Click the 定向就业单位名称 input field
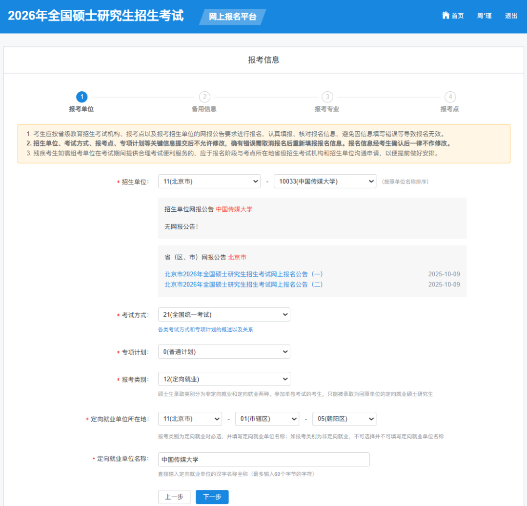This screenshot has width=527, height=506. coord(263,459)
